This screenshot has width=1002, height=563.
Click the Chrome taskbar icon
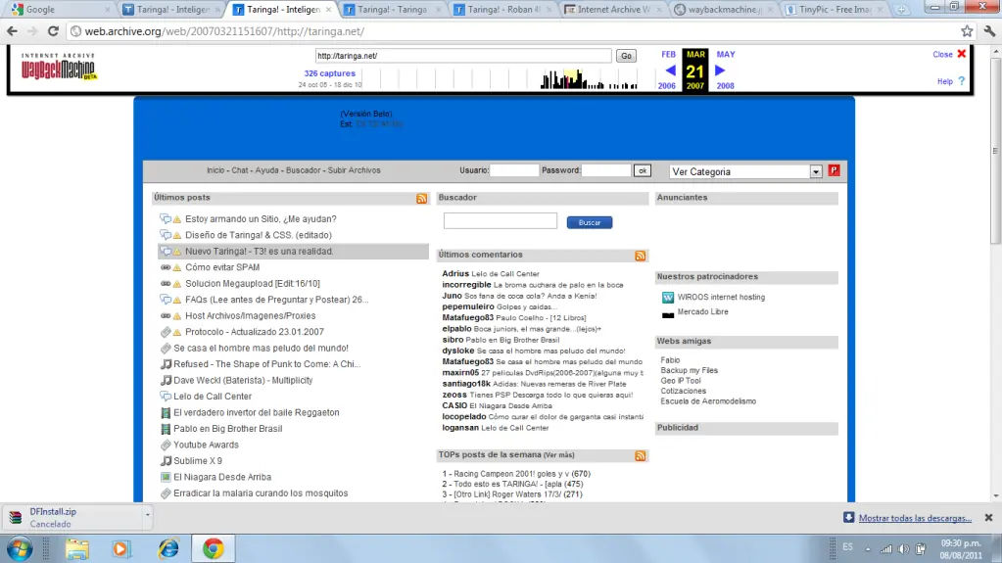coord(213,549)
